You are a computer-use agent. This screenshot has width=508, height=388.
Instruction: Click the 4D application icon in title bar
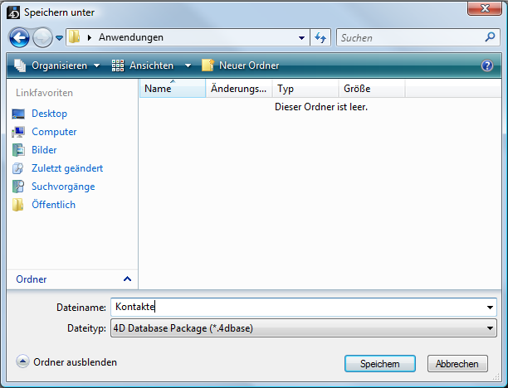(x=13, y=13)
